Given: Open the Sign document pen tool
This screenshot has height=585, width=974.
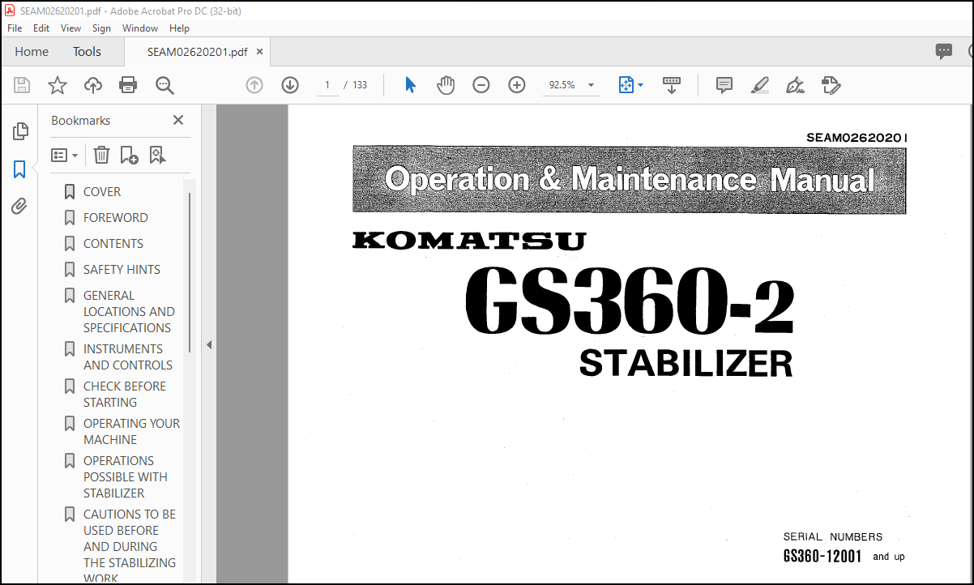Looking at the screenshot, I should click(795, 85).
